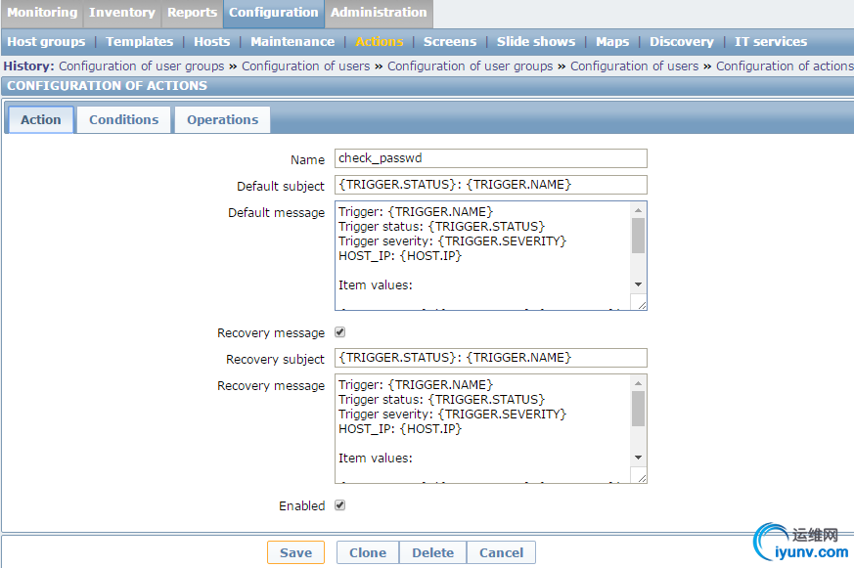Open first 'Configuration of user groups' history link
The width and height of the screenshot is (854, 568).
tap(142, 66)
